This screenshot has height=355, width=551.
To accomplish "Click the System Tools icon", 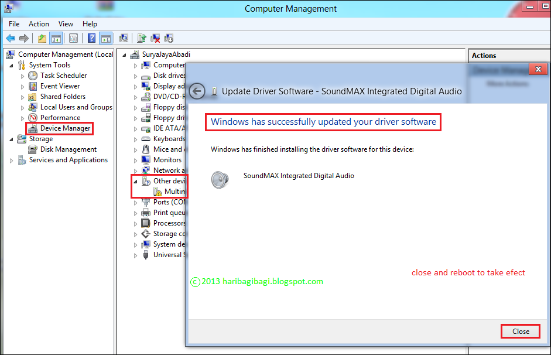I will click(x=22, y=65).
